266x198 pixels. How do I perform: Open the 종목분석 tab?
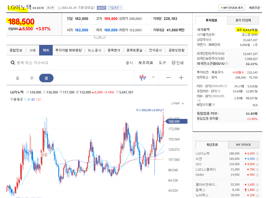pyautogui.click(x=114, y=50)
